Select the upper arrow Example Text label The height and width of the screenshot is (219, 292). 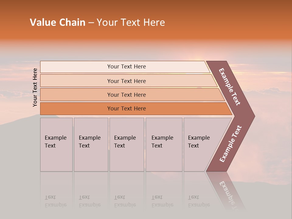click(x=229, y=87)
